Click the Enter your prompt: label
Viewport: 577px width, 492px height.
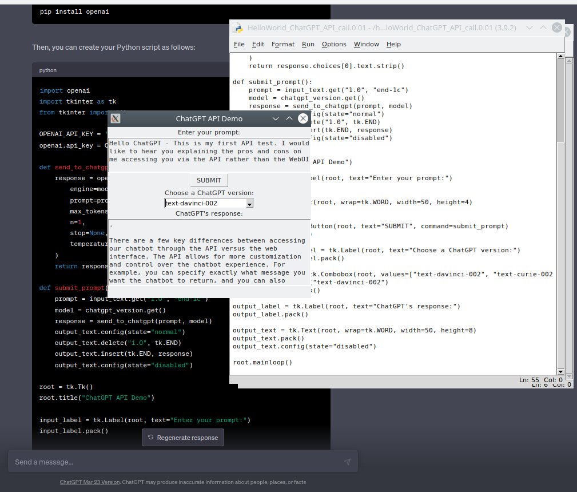tap(209, 132)
